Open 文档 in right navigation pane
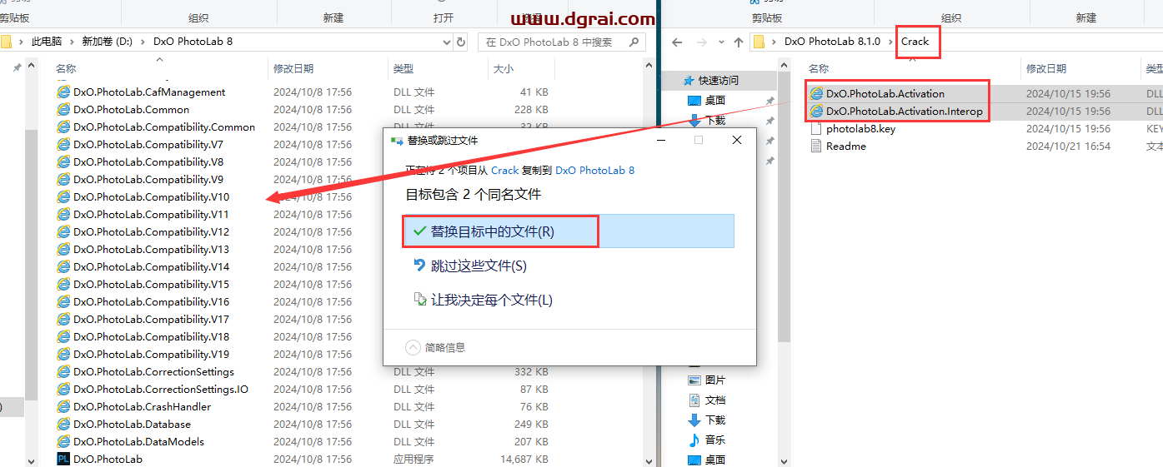 pyautogui.click(x=706, y=400)
